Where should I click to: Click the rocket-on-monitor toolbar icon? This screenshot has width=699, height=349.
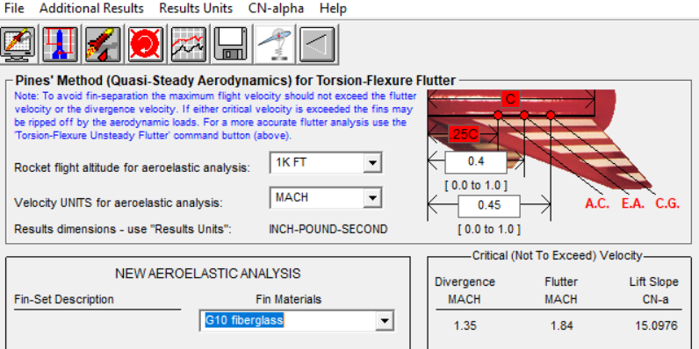[18, 45]
